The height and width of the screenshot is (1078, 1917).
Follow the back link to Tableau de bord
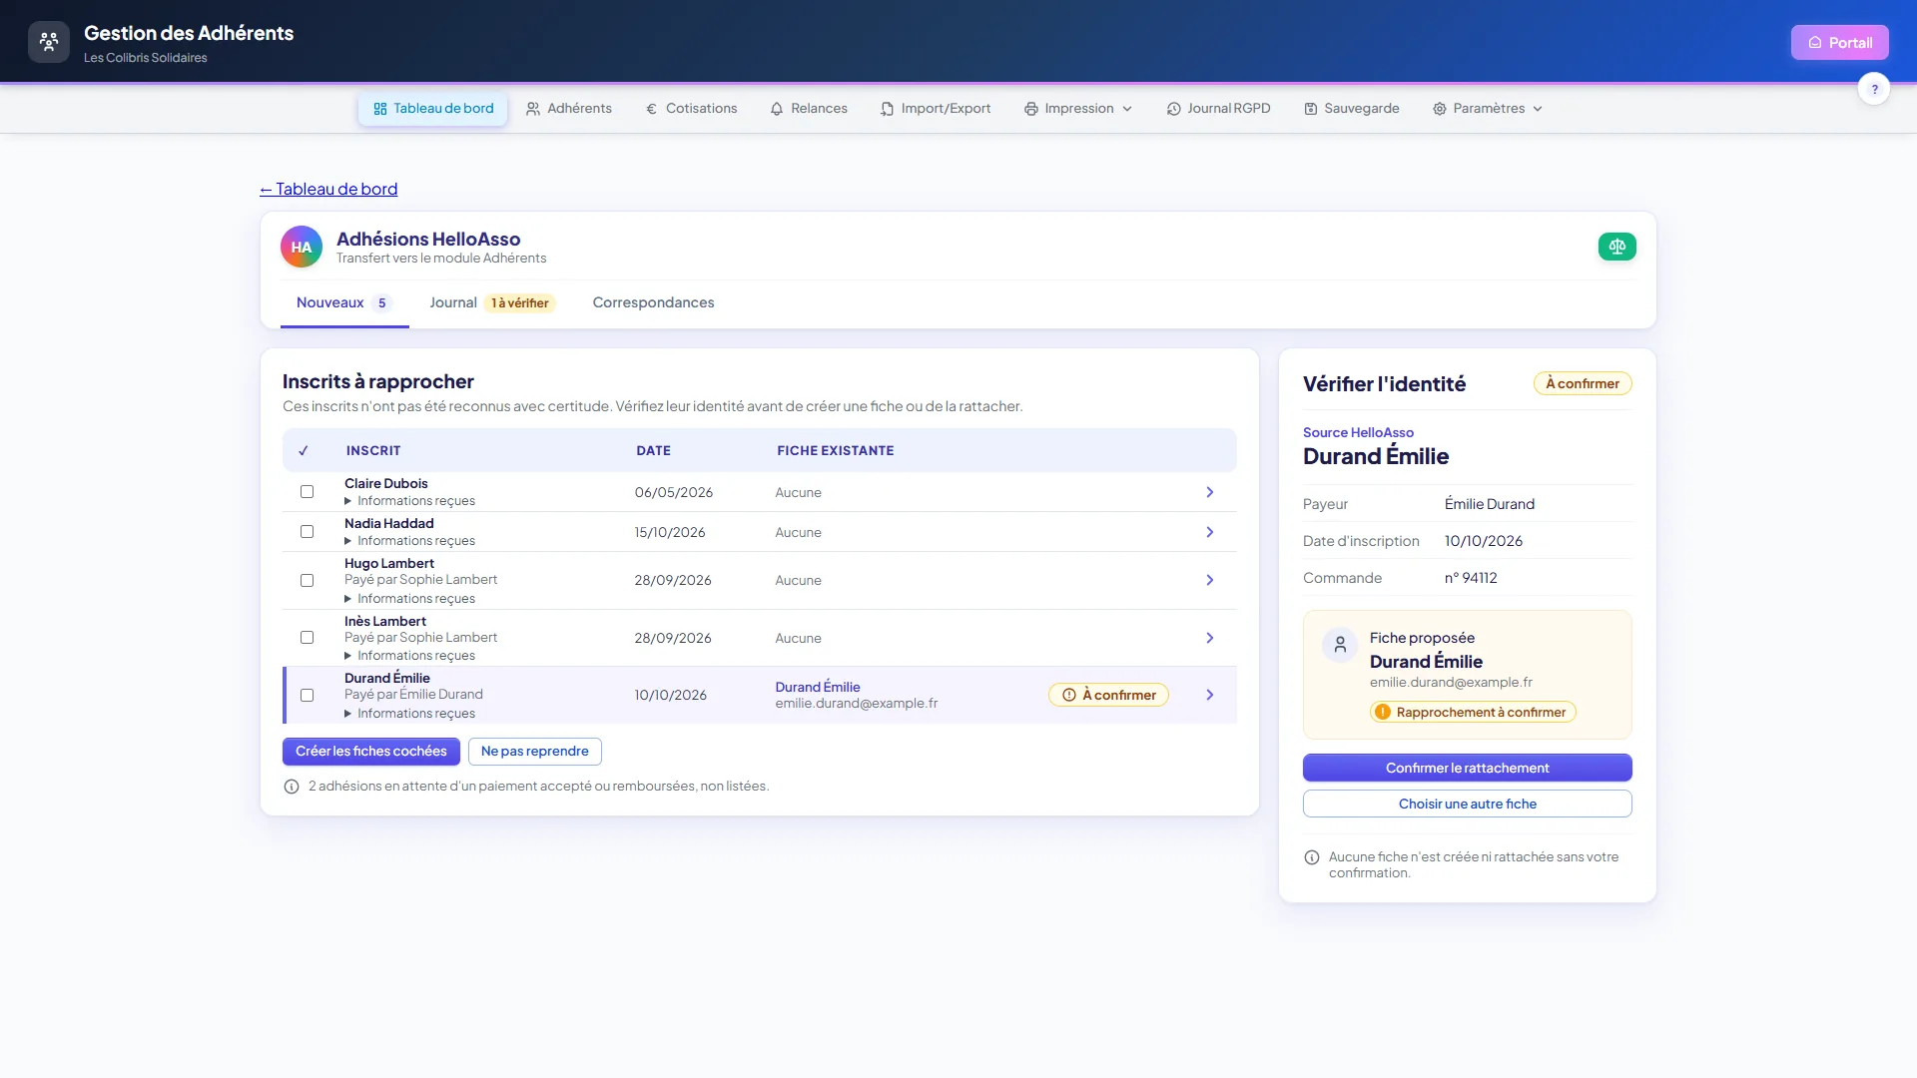pos(328,189)
